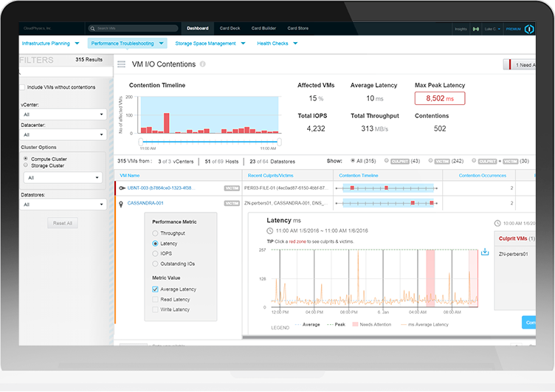
Task: Check the Read Latency metric value
Action: (155, 300)
